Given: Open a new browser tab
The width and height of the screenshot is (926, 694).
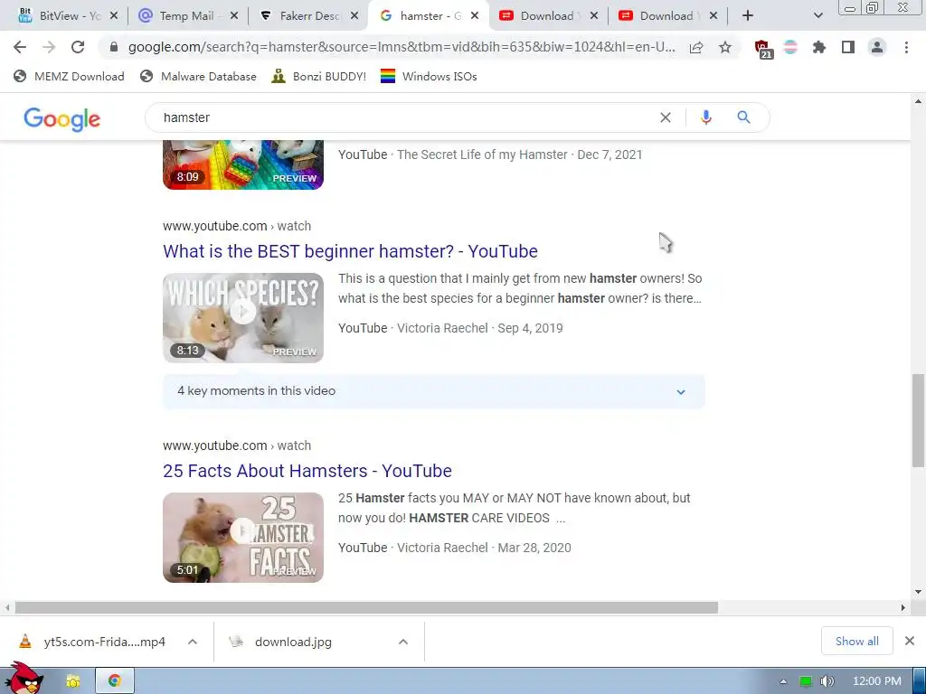Looking at the screenshot, I should [x=748, y=16].
